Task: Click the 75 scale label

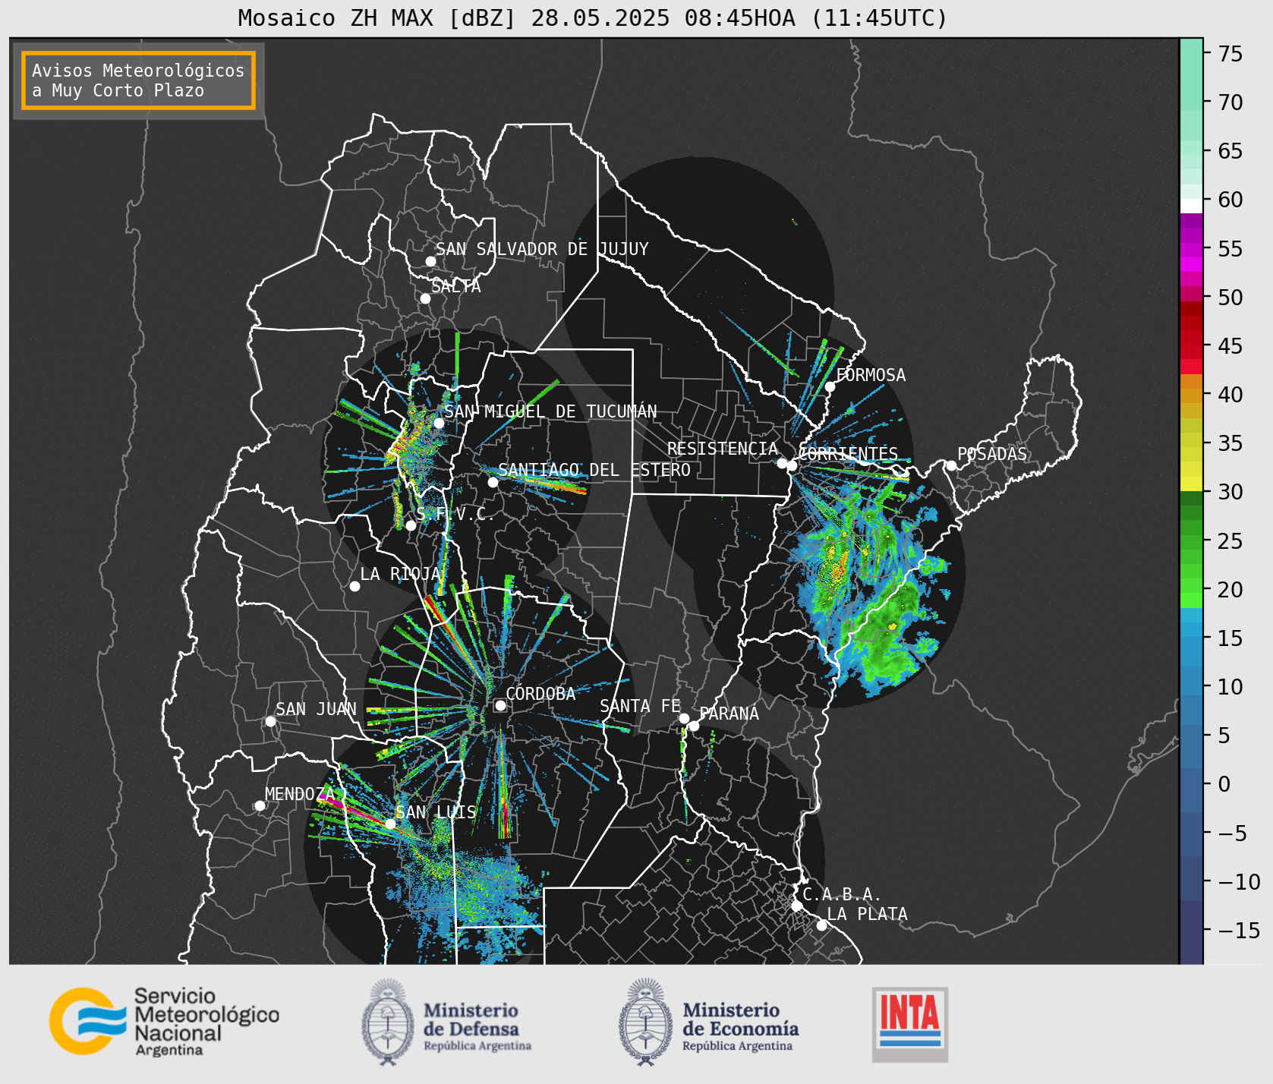Action: pos(1230,54)
